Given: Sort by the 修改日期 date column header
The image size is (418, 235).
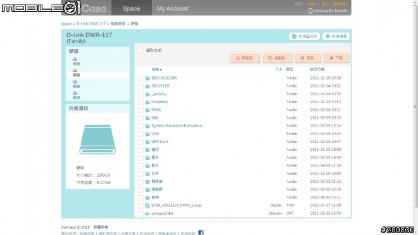Looking at the screenshot, I should click(317, 69).
